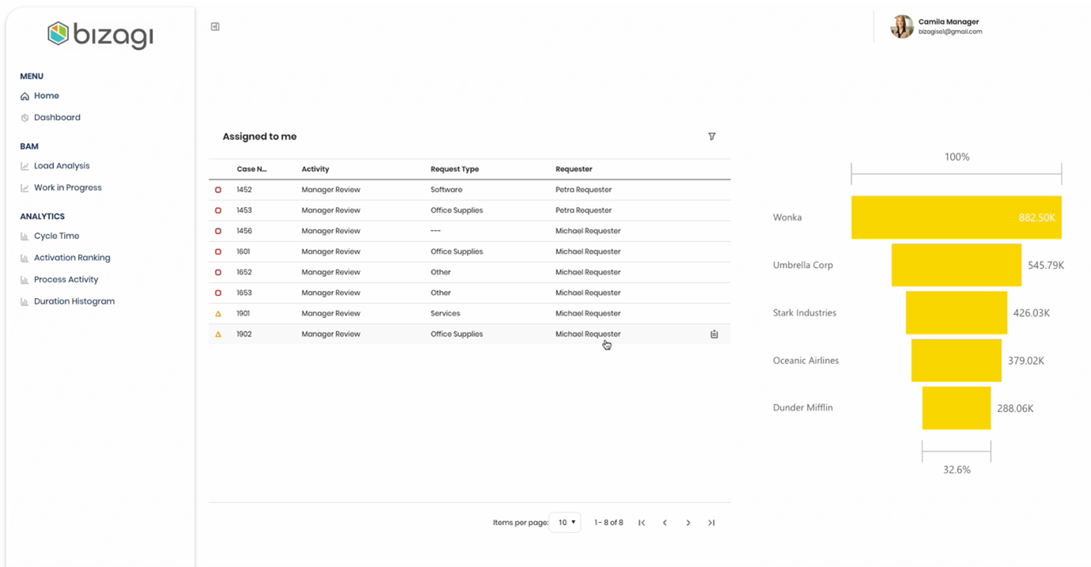The image size is (1091, 567).
Task: Open the Load Analysis BAM report
Action: [61, 166]
